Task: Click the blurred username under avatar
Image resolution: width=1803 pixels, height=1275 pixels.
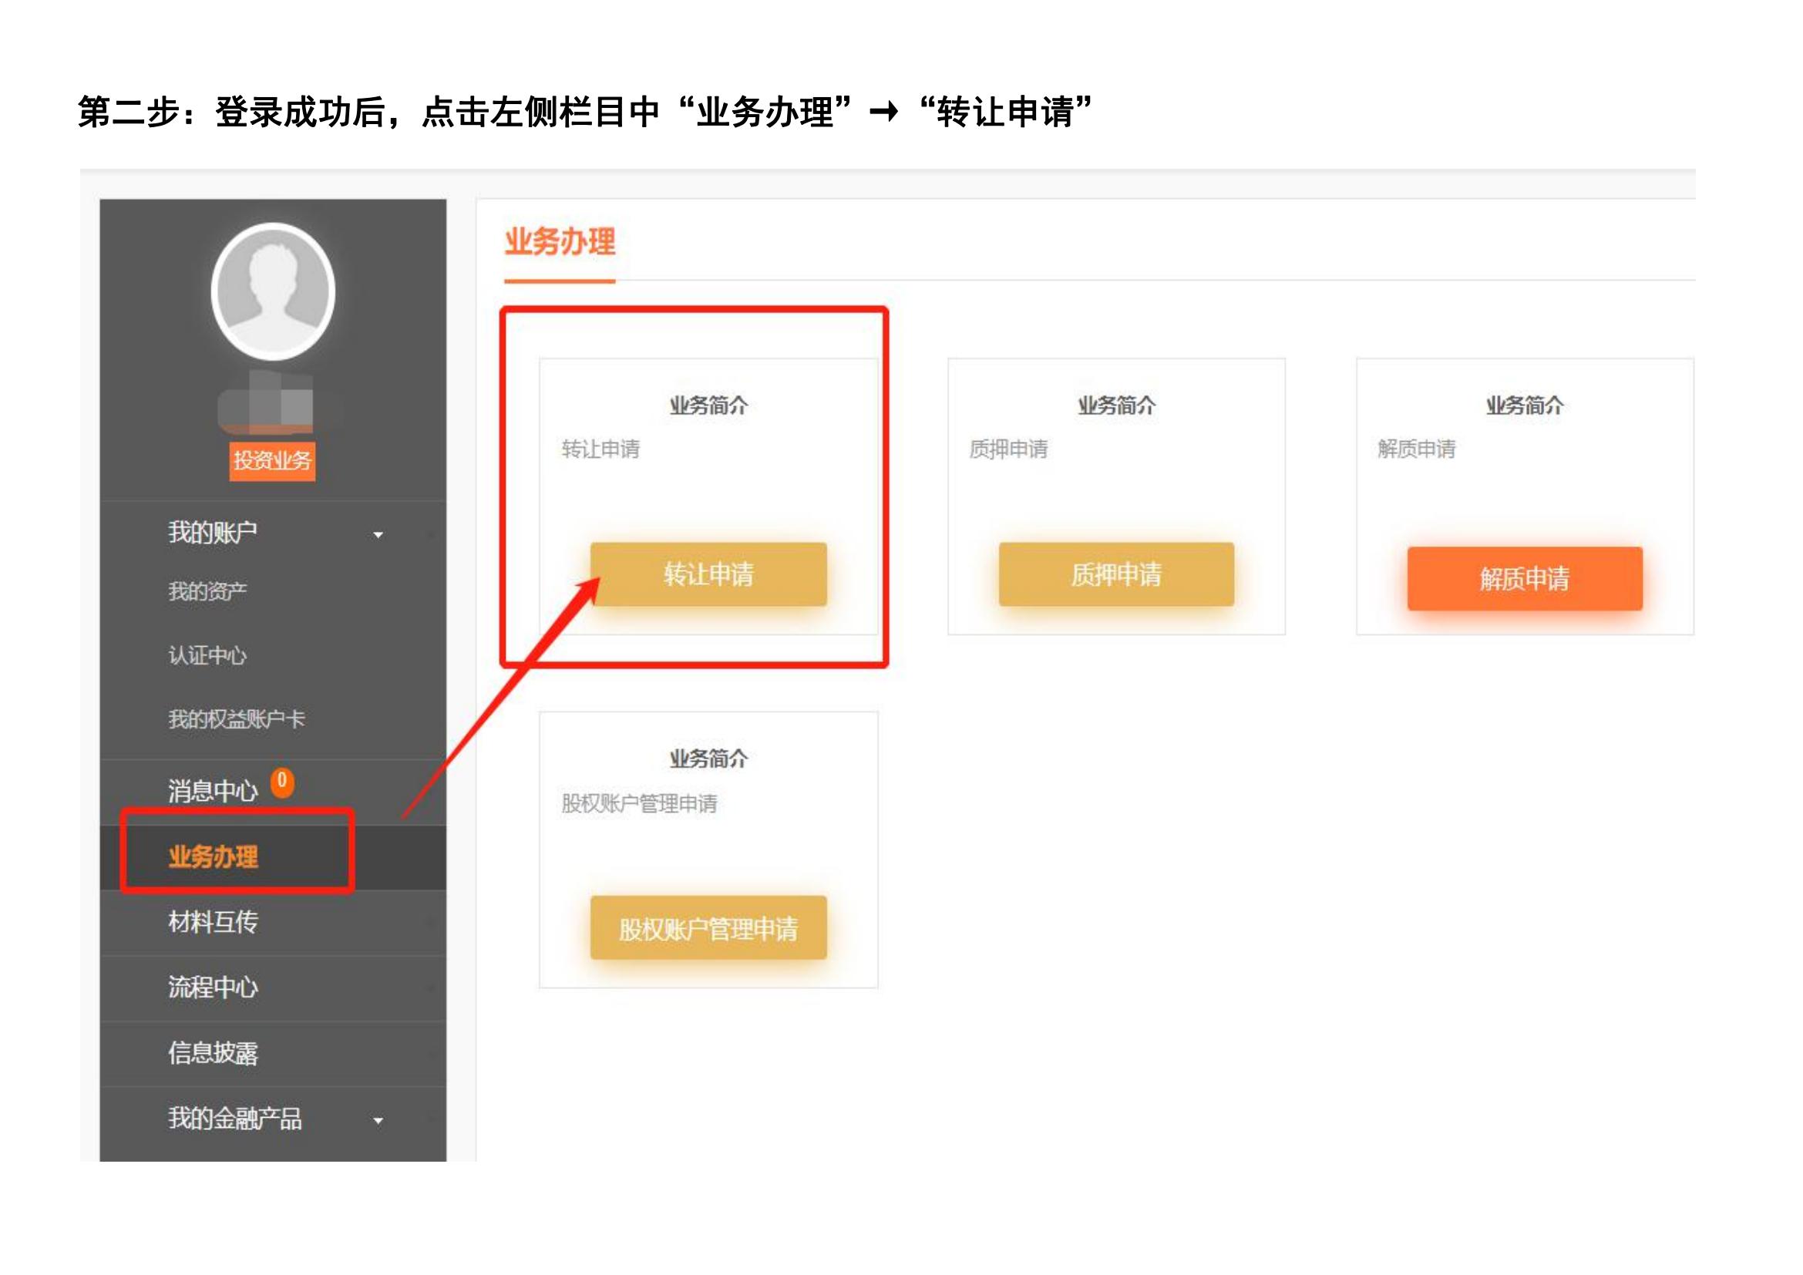Action: 265,403
